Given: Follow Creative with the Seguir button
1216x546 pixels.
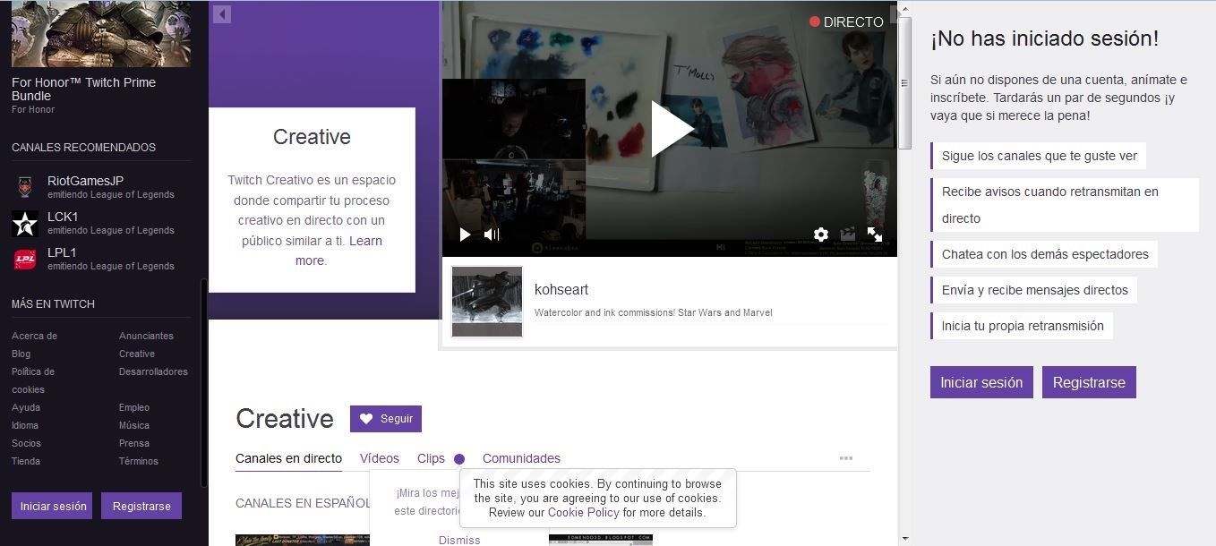Looking at the screenshot, I should (x=386, y=419).
